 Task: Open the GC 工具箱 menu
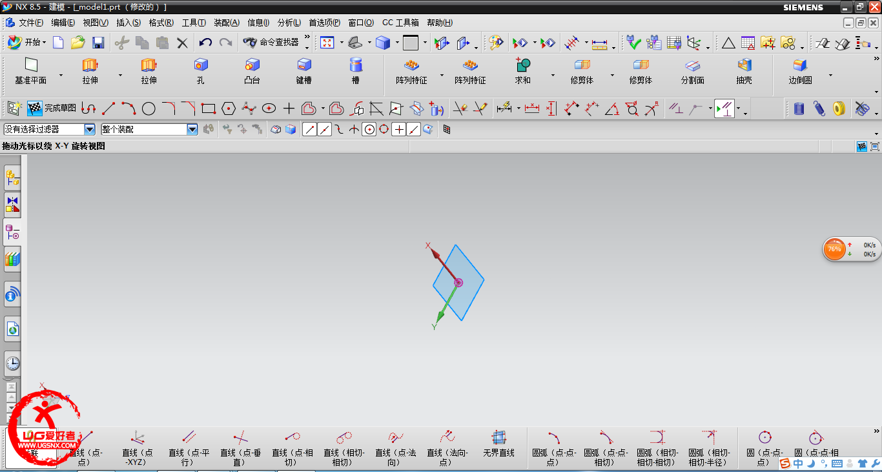coord(400,23)
